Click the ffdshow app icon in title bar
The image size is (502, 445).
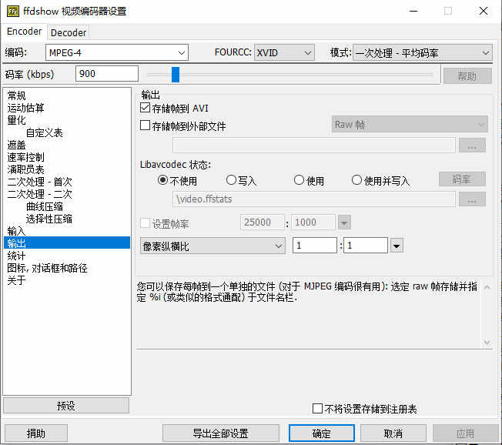pos(13,12)
